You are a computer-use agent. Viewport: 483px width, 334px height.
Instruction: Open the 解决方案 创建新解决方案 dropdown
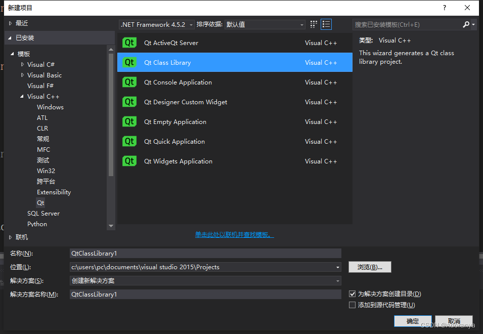point(205,281)
